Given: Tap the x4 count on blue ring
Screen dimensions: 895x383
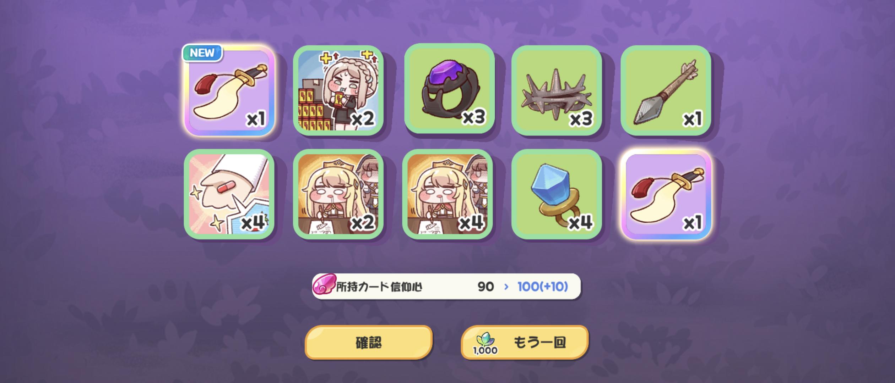Looking at the screenshot, I should coord(580,223).
